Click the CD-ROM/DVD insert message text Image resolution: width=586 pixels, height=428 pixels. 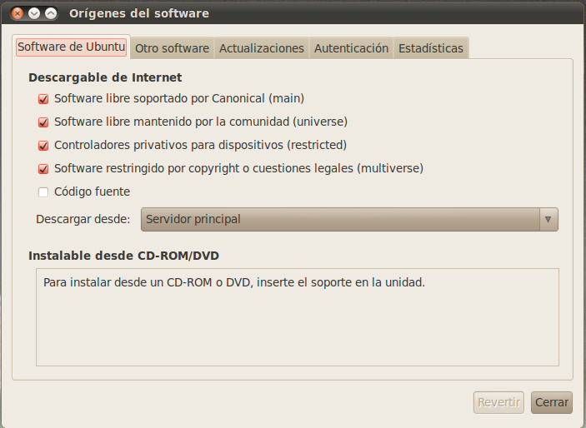pyautogui.click(x=234, y=282)
